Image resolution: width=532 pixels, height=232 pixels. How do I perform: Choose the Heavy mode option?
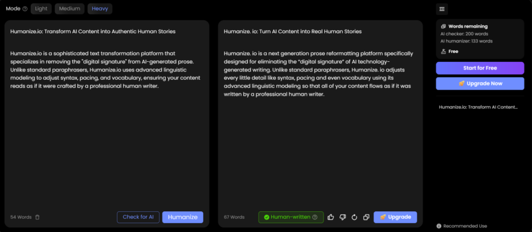click(100, 9)
